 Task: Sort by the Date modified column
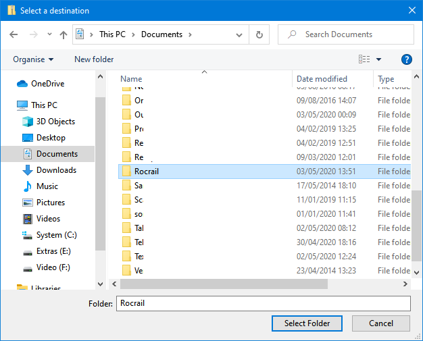(322, 79)
